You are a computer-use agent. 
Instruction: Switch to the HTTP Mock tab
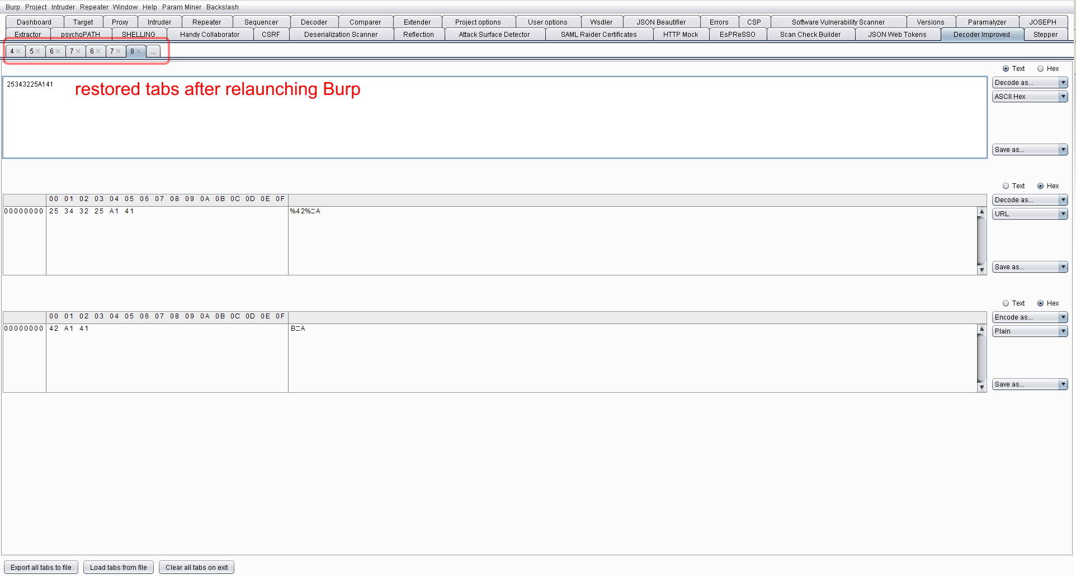(681, 35)
